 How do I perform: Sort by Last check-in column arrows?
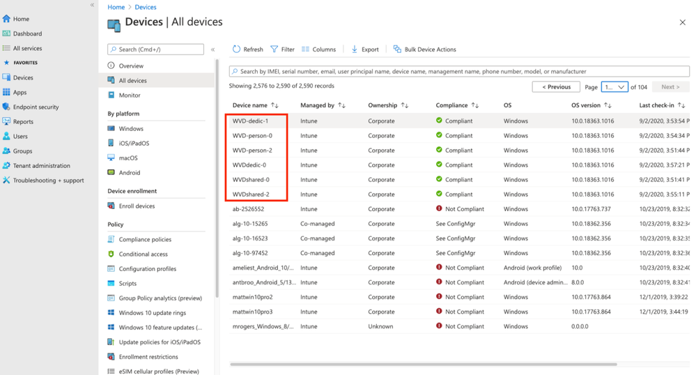(x=681, y=105)
